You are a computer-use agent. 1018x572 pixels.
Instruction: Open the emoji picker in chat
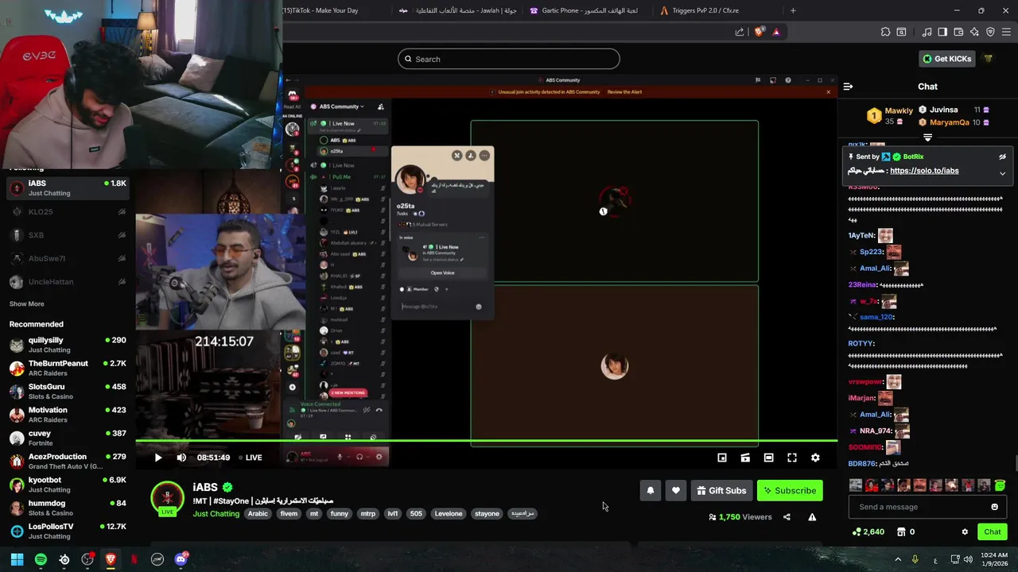coord(994,507)
